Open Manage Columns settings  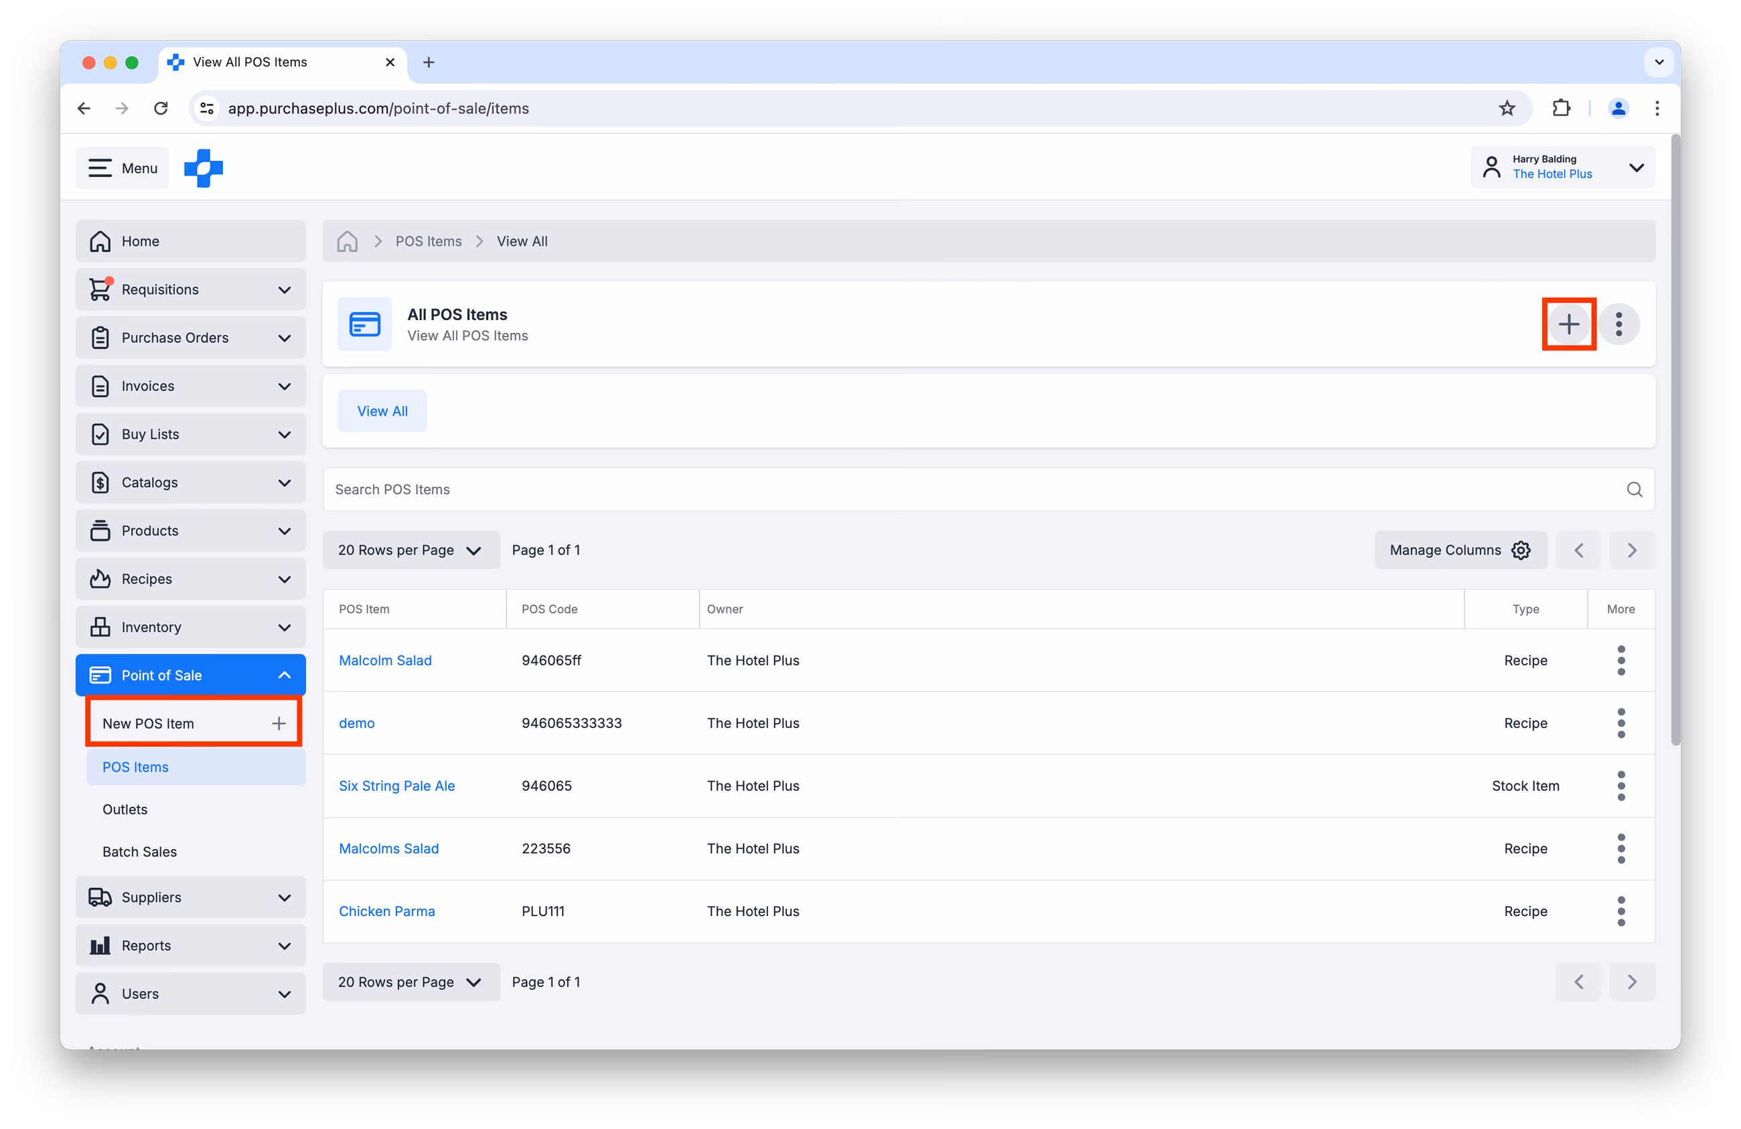tap(1461, 550)
